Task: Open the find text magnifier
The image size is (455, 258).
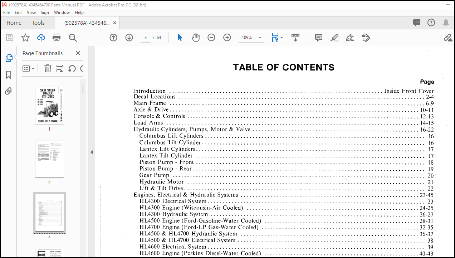Action: (x=73, y=38)
